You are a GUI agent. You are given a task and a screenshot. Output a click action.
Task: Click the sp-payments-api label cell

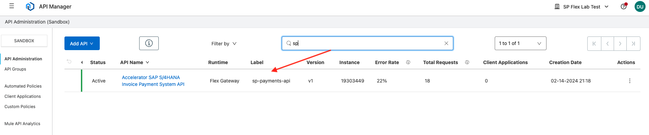(x=271, y=81)
